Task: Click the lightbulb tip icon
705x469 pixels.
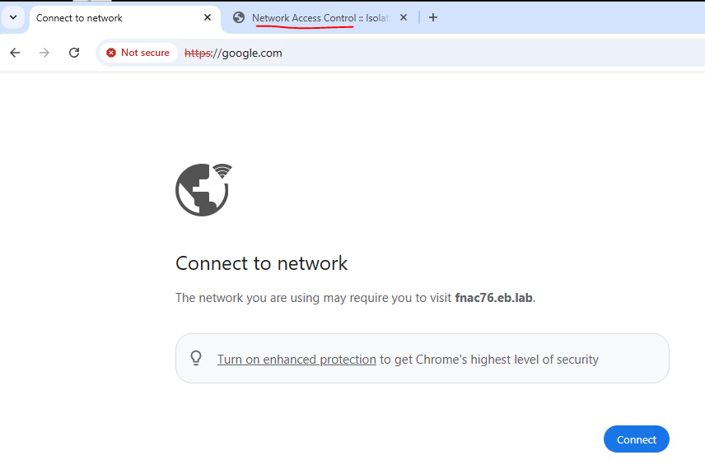Action: pyautogui.click(x=196, y=358)
